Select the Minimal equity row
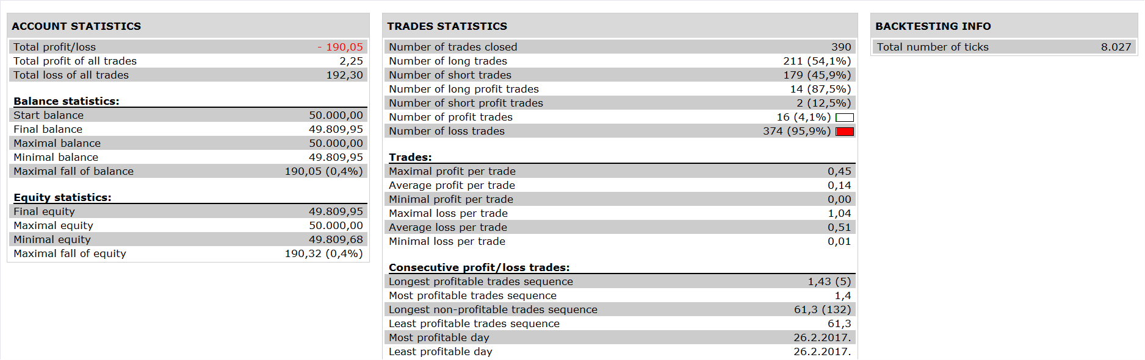Image resolution: width=1145 pixels, height=360 pixels. pos(188,239)
